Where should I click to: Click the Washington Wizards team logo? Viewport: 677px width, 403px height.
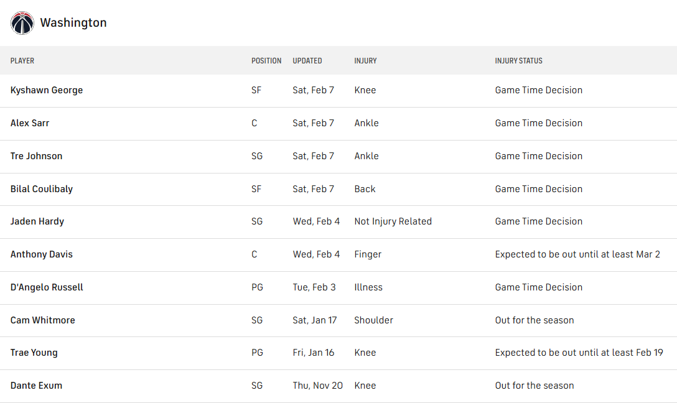click(x=22, y=23)
